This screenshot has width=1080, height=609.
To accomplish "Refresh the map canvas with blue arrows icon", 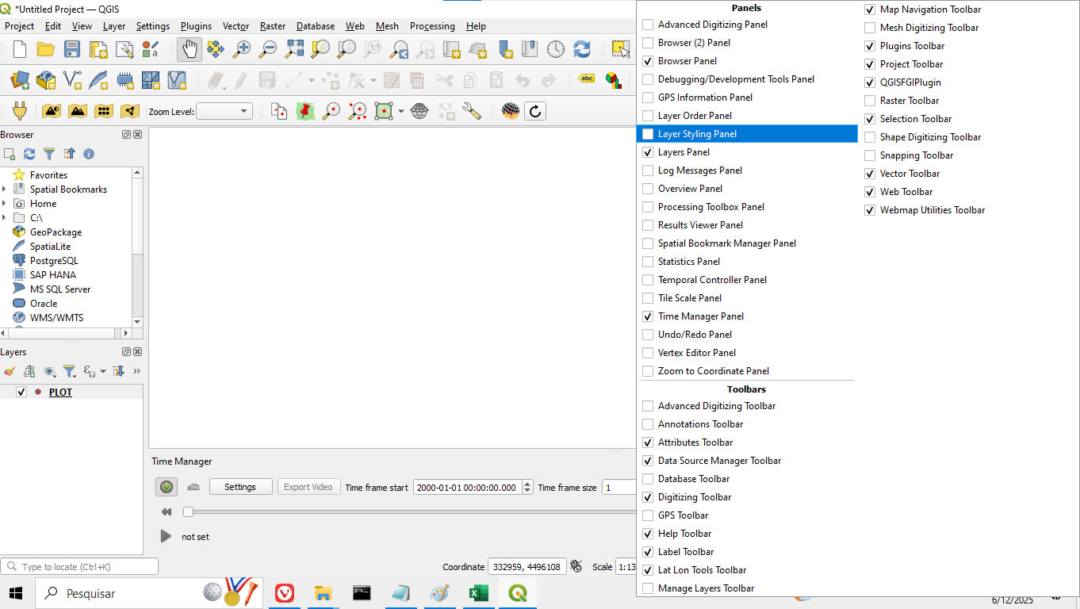I will pos(582,49).
